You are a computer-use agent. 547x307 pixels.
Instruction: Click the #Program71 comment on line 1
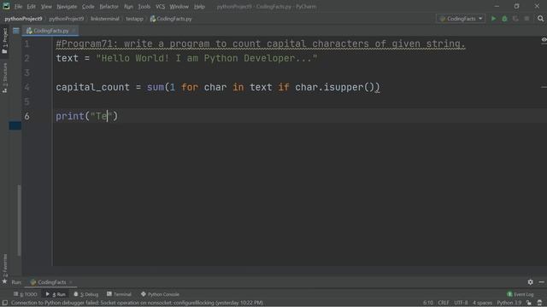(261, 43)
